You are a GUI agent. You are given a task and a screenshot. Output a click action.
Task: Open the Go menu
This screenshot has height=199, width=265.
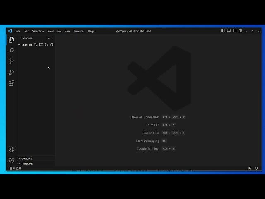point(59,31)
